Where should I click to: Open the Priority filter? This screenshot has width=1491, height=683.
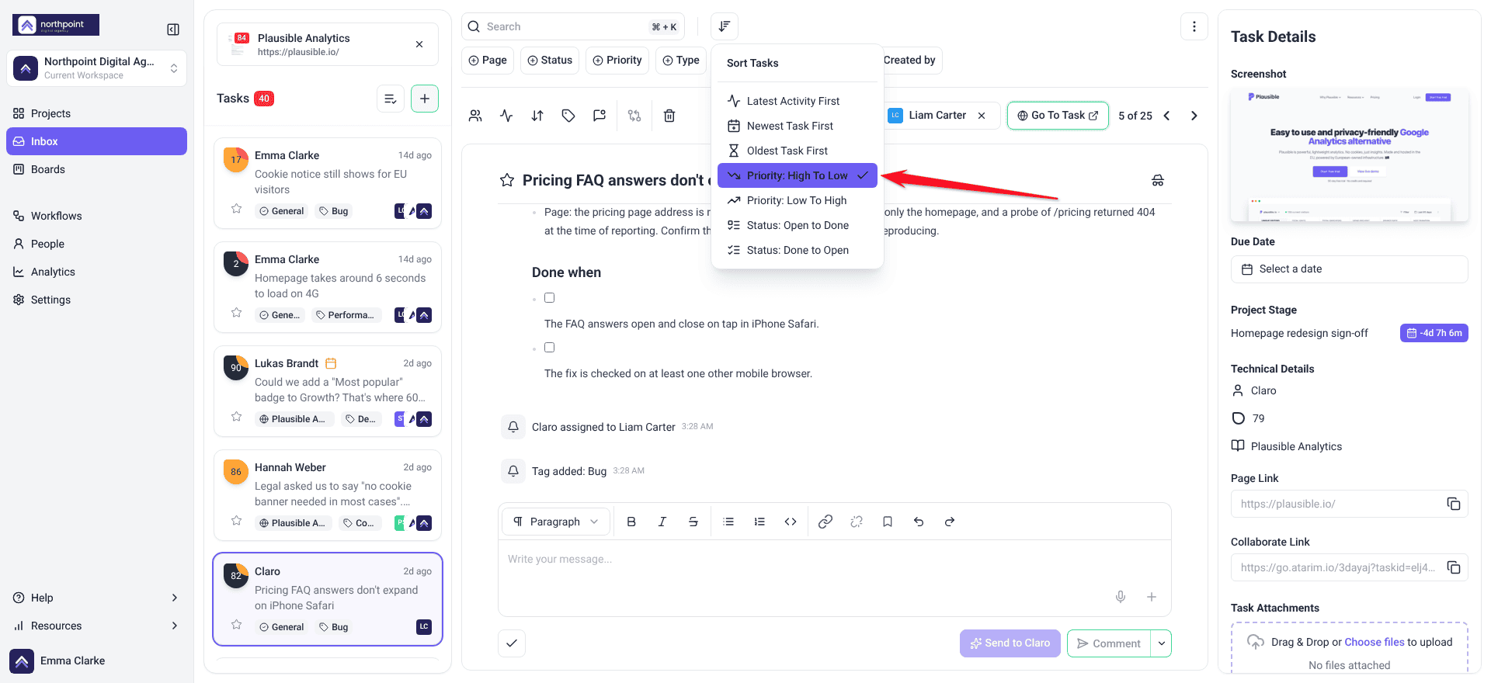point(617,61)
